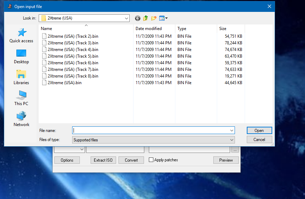
Task: Create a new folder
Action: [154, 18]
